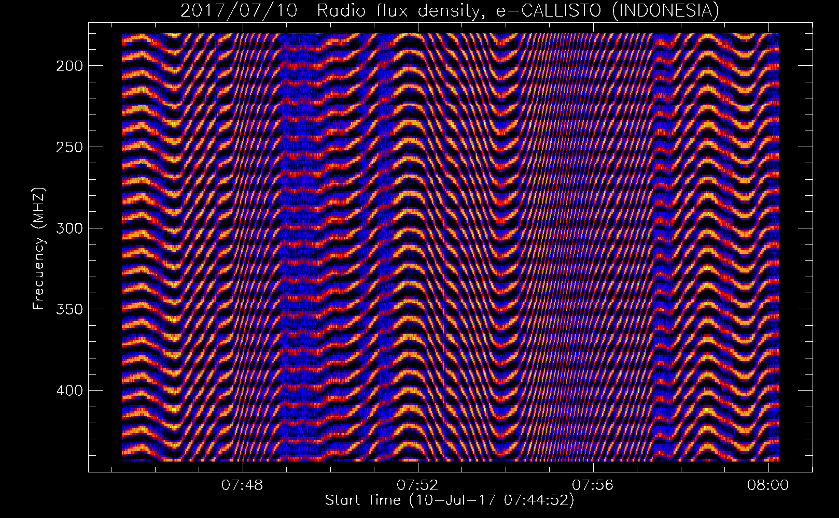The height and width of the screenshot is (518, 839).
Task: Click the 07:56 time tick label
Action: [x=593, y=485]
